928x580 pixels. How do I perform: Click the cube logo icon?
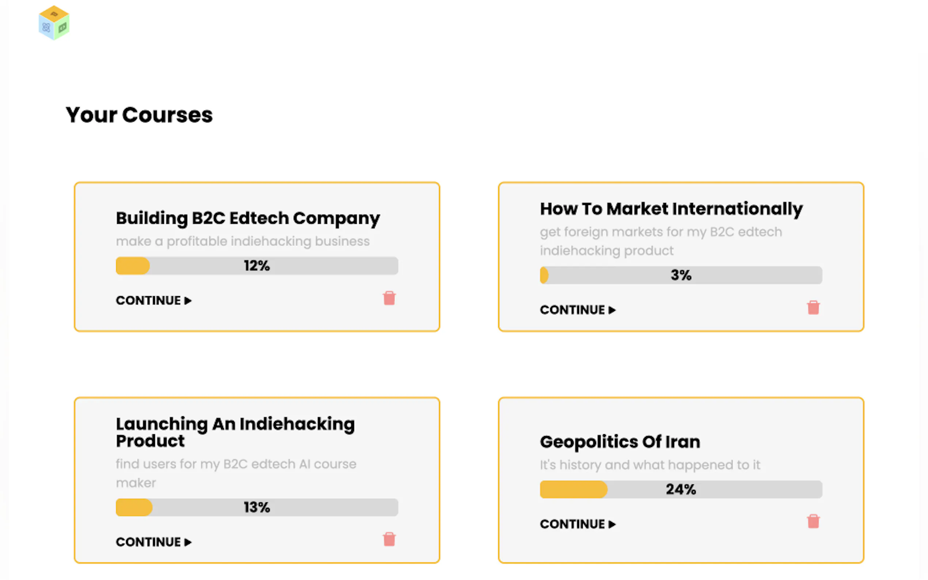(54, 22)
